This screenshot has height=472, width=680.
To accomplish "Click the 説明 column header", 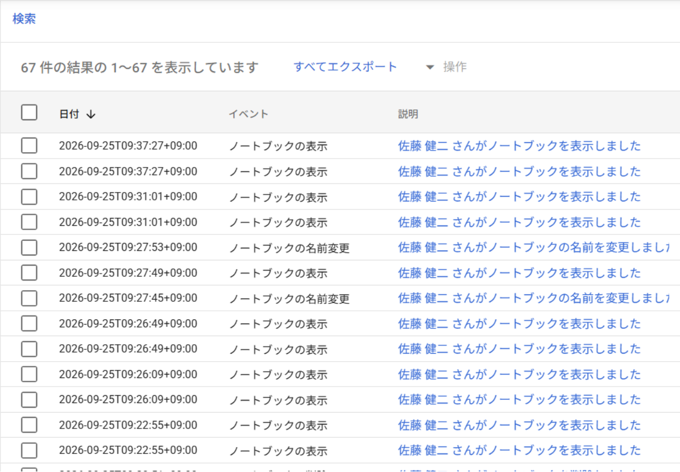I will (408, 114).
